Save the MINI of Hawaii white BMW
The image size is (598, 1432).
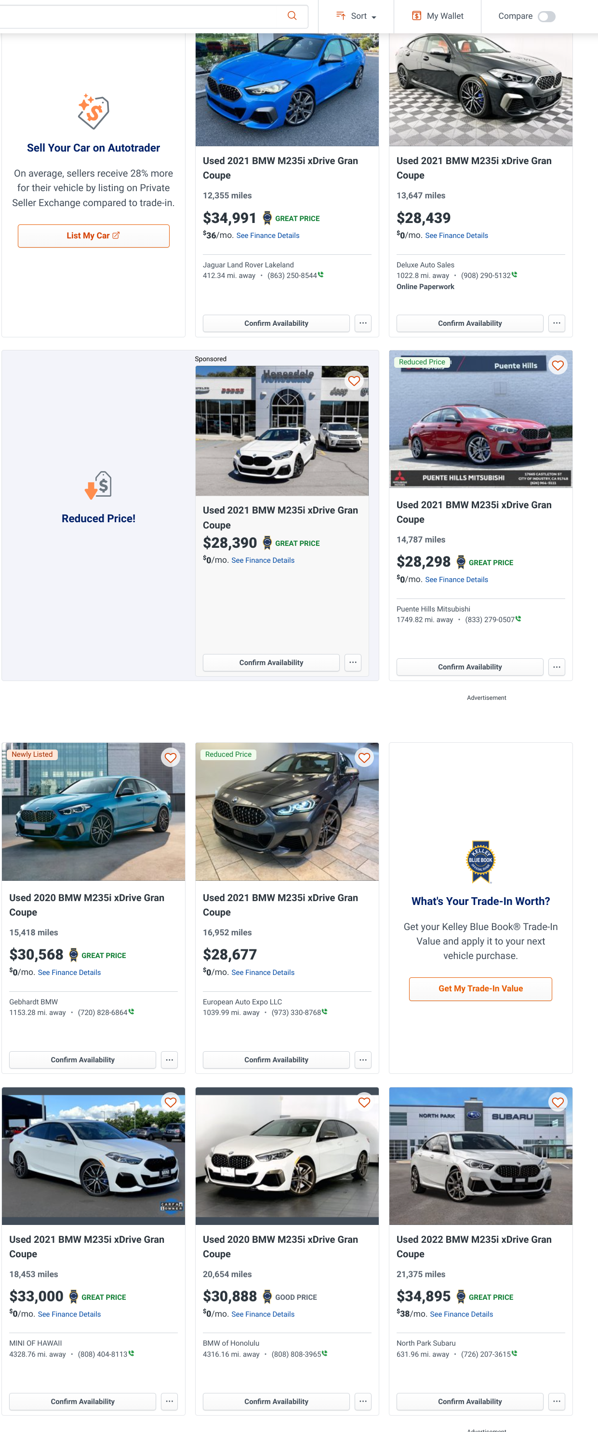171,1102
